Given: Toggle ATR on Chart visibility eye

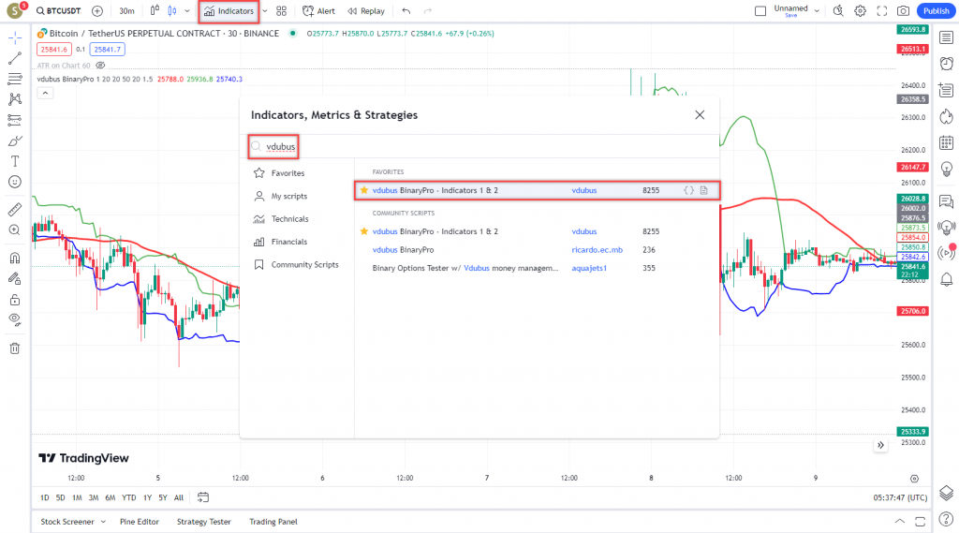Looking at the screenshot, I should tap(100, 66).
